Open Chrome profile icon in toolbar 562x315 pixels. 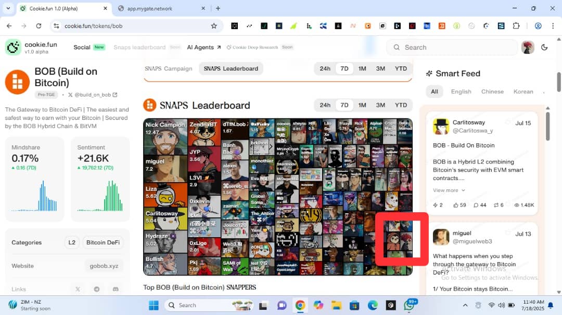538,26
